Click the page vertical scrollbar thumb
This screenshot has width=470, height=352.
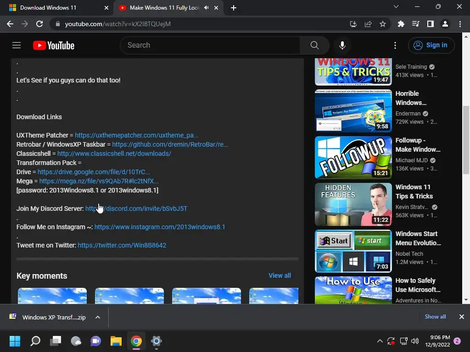(466, 140)
